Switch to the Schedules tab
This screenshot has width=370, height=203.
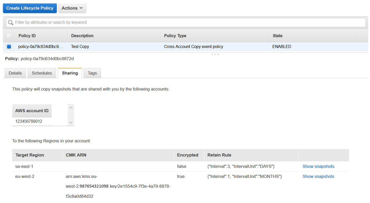42,73
